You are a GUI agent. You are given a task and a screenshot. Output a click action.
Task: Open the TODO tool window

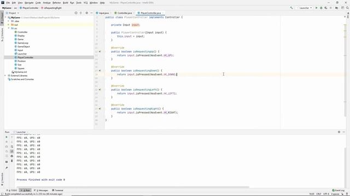pyautogui.click(x=11, y=190)
